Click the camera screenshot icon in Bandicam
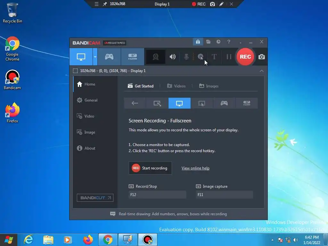This screenshot has width=328, height=246. pos(262,57)
